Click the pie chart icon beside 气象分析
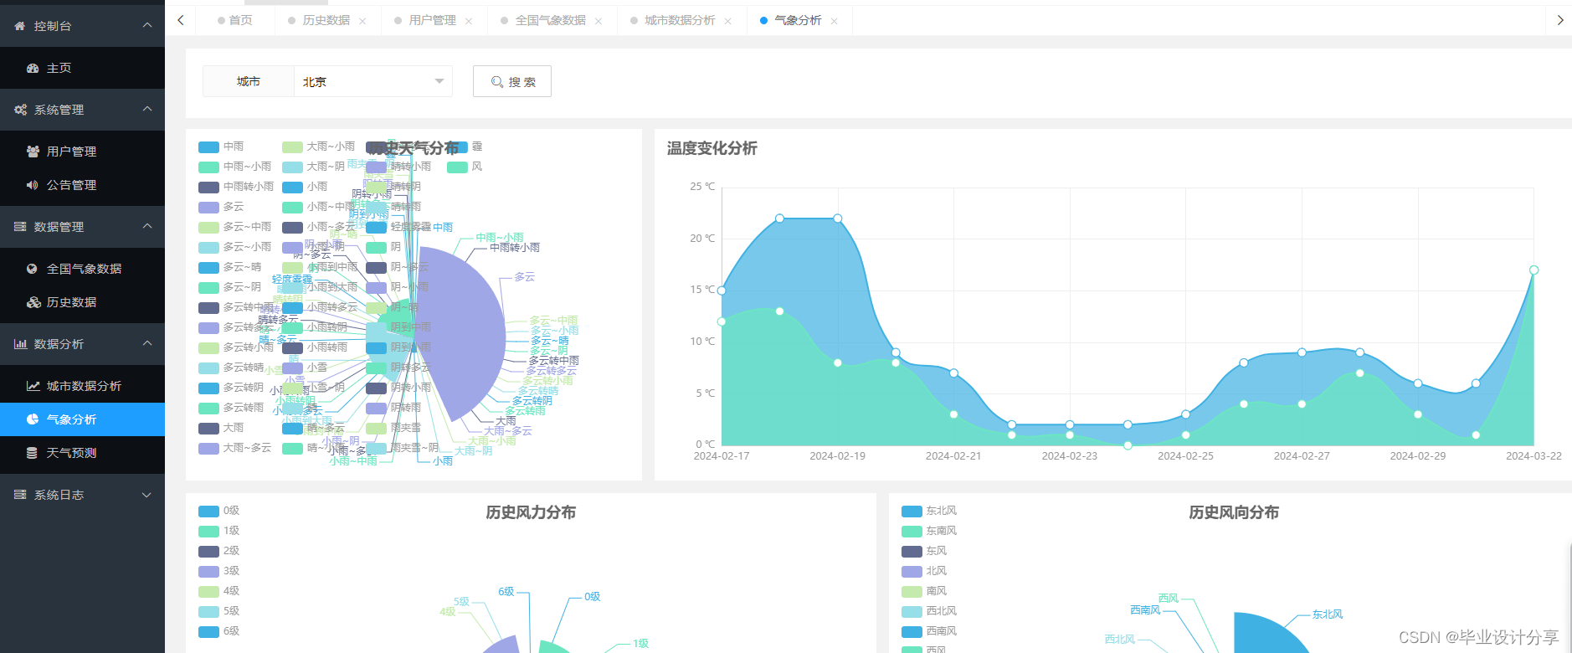Viewport: 1572px width, 653px height. tap(33, 419)
